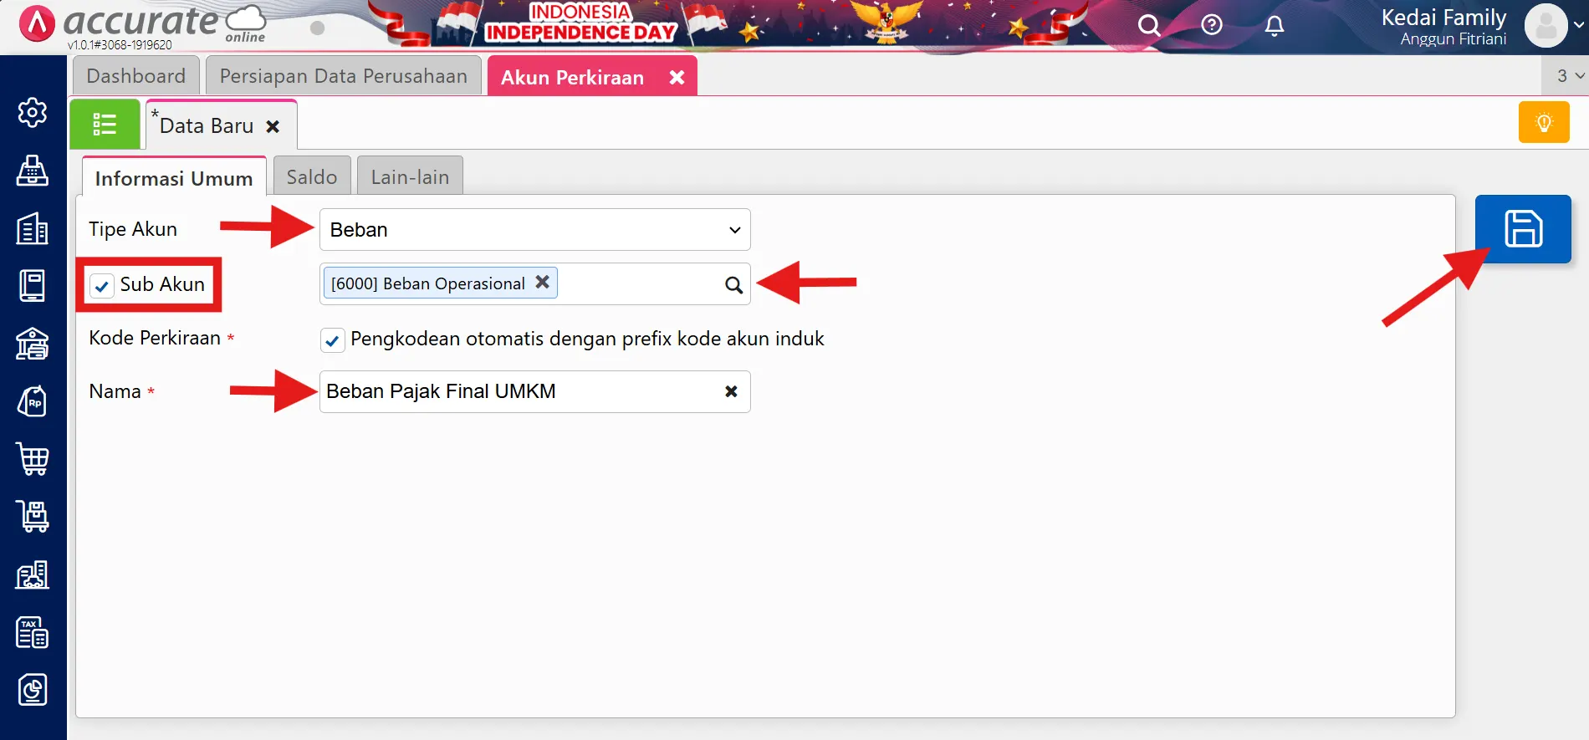The image size is (1589, 740).
Task: Click the search magnifier in header
Action: 1149,26
